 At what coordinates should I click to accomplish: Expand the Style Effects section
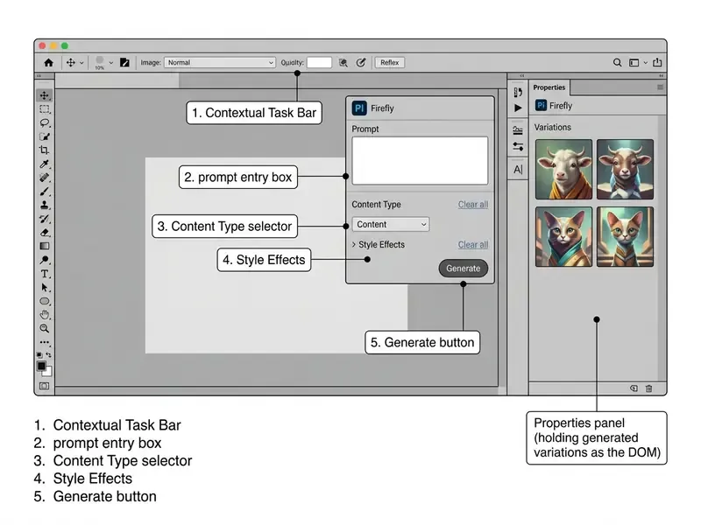pos(379,245)
